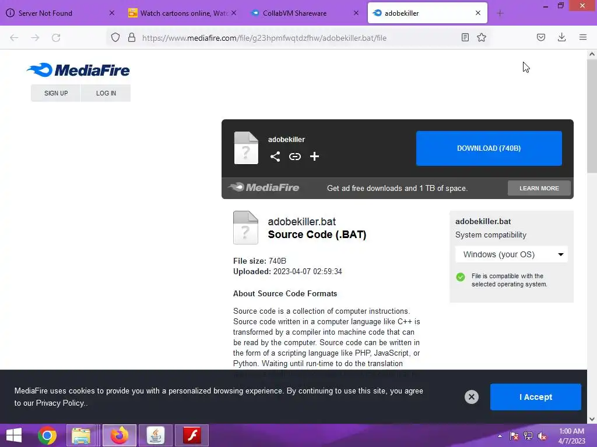Open the Firefox hamburger menu
The height and width of the screenshot is (447, 597).
pos(583,37)
